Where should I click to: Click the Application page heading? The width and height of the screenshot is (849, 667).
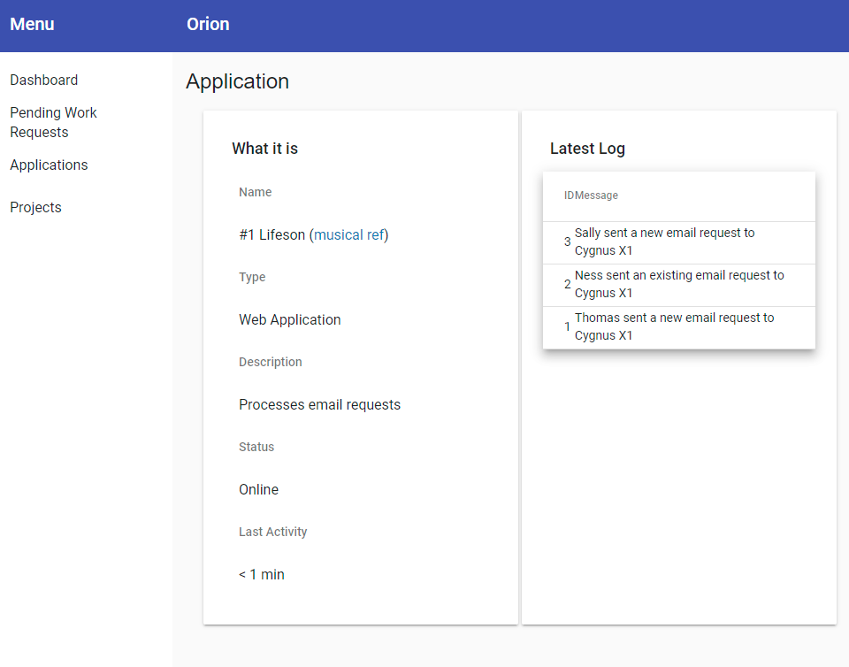237,81
